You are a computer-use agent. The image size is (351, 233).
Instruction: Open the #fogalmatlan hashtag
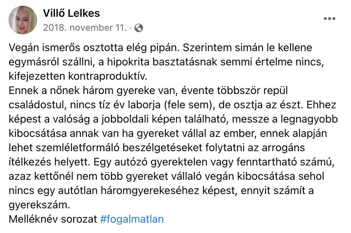[x=132, y=219]
